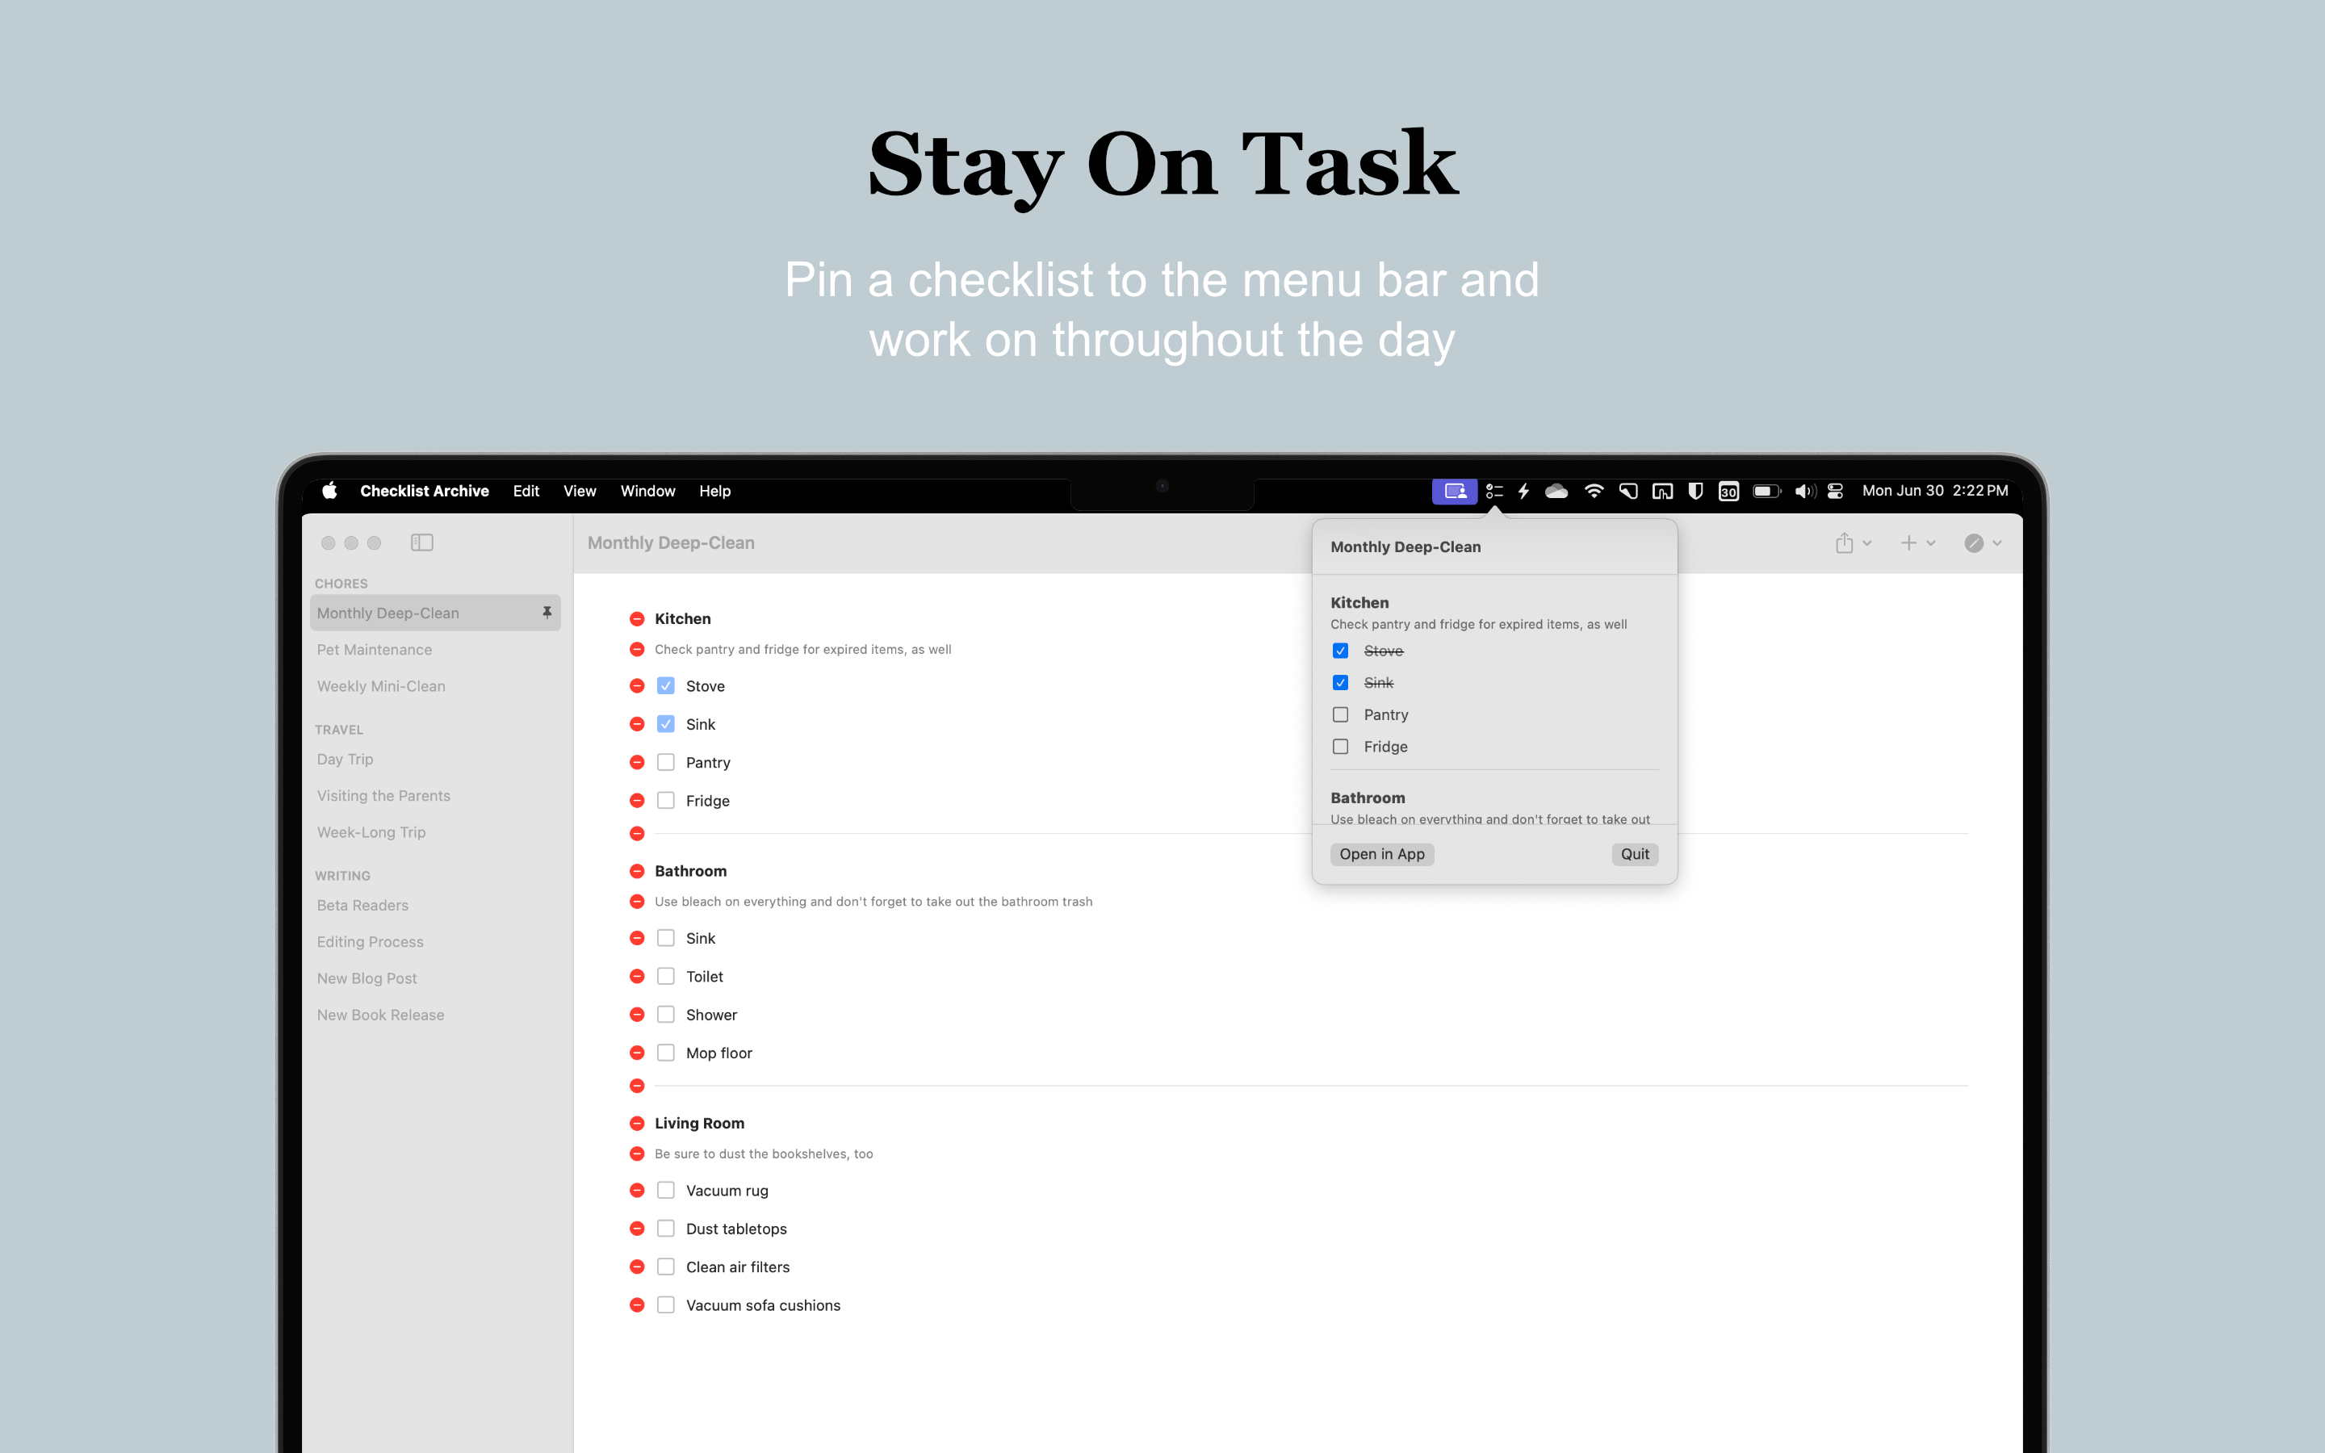The height and width of the screenshot is (1453, 2325).
Task: Click the highlighted checklist menu bar extra
Action: pos(1455,491)
